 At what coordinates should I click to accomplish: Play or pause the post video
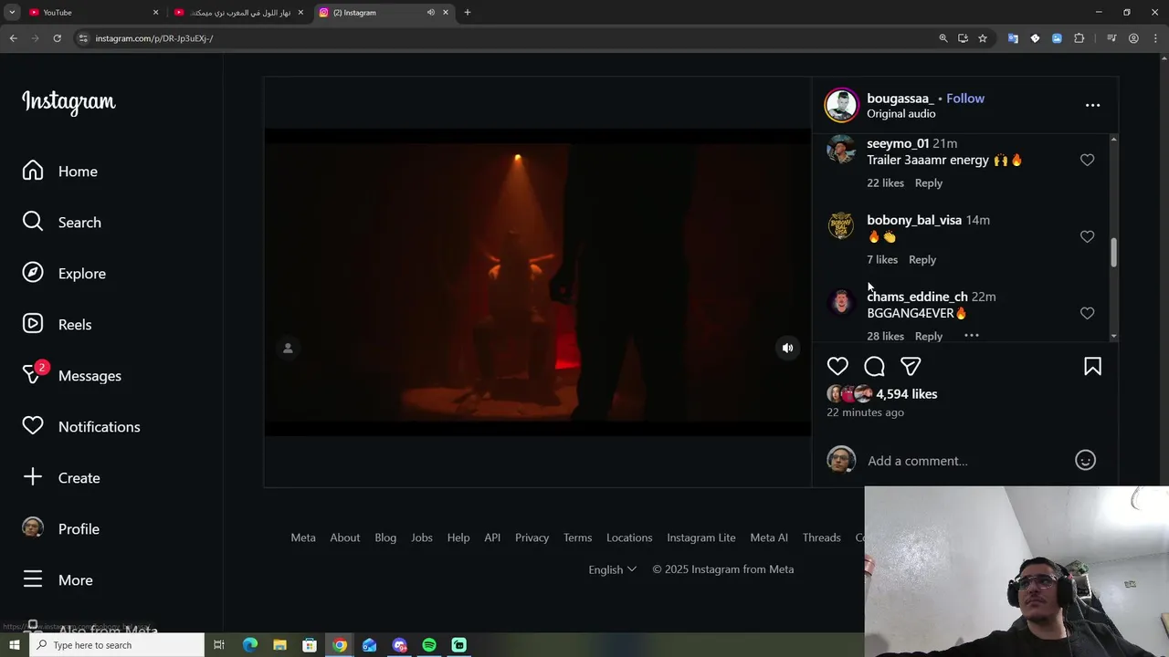[x=537, y=282]
